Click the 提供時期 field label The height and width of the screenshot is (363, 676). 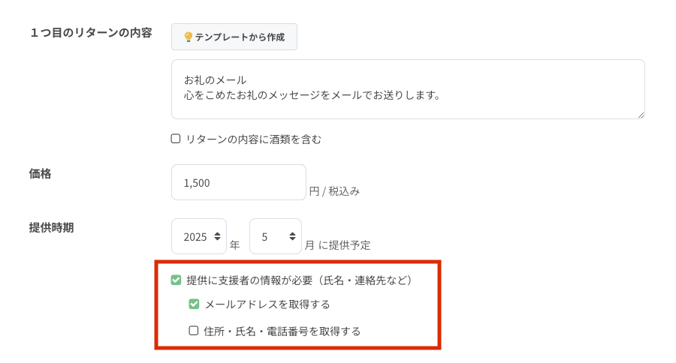click(x=51, y=227)
